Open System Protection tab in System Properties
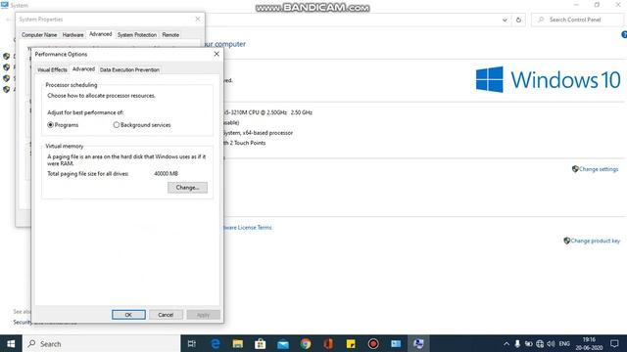 (x=137, y=35)
